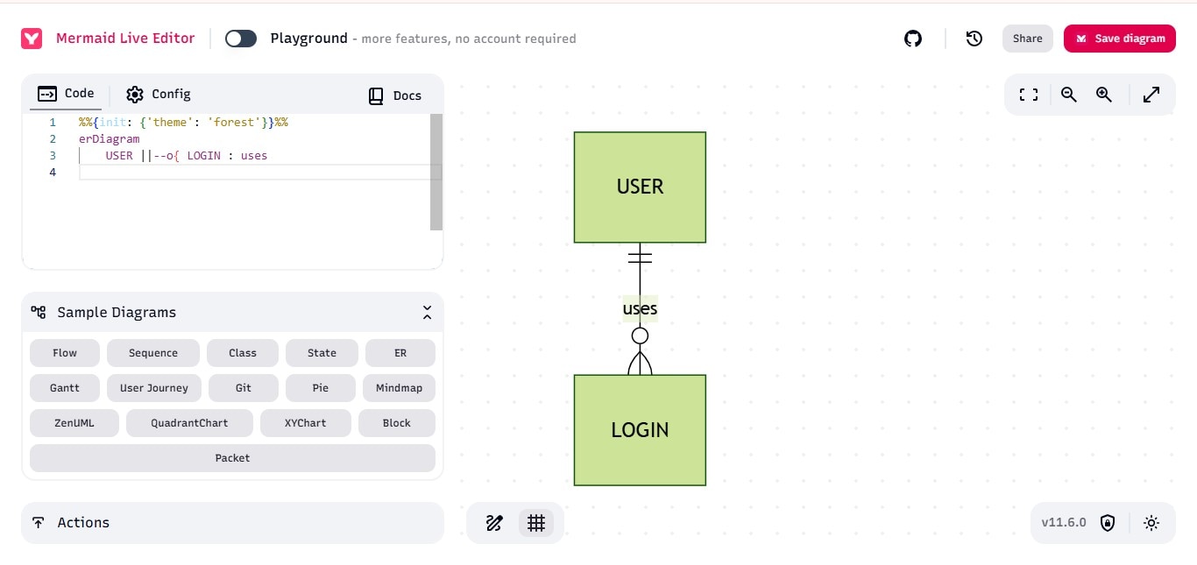Load the Block sample diagram
This screenshot has height=565, width=1197.
point(397,423)
